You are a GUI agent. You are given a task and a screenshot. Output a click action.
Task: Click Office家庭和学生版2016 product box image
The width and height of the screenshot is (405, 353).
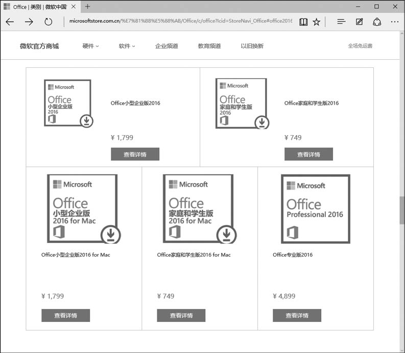point(242,104)
